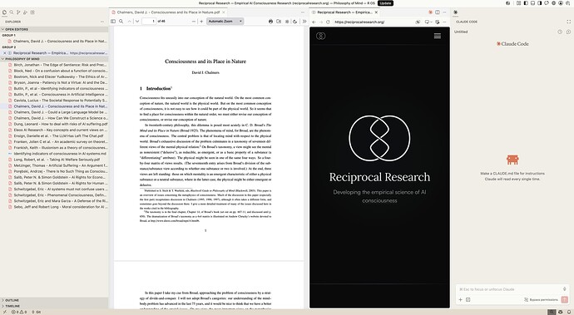
Task: Open find-in-document in the PDF toolbar
Action: point(121,22)
